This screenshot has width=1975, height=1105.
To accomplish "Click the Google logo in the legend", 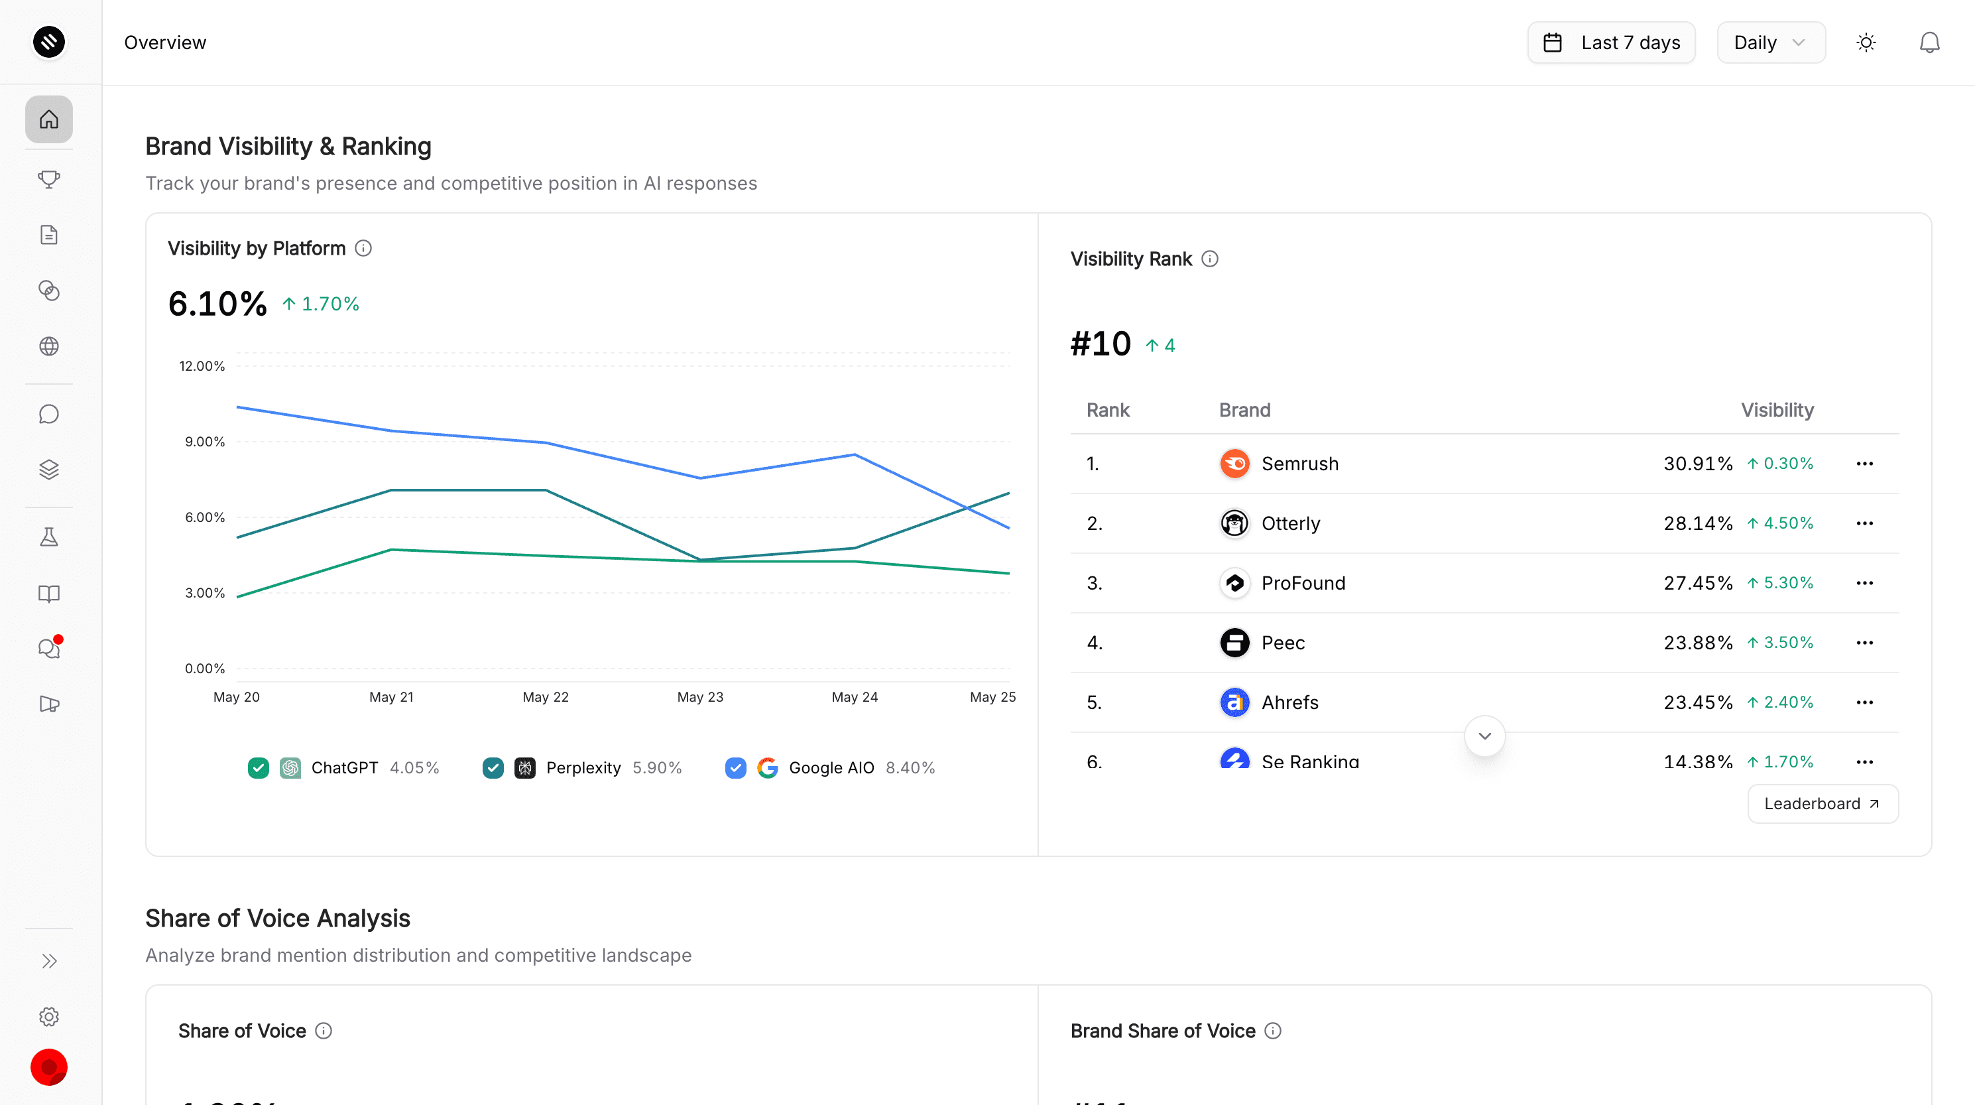I will [x=768, y=767].
